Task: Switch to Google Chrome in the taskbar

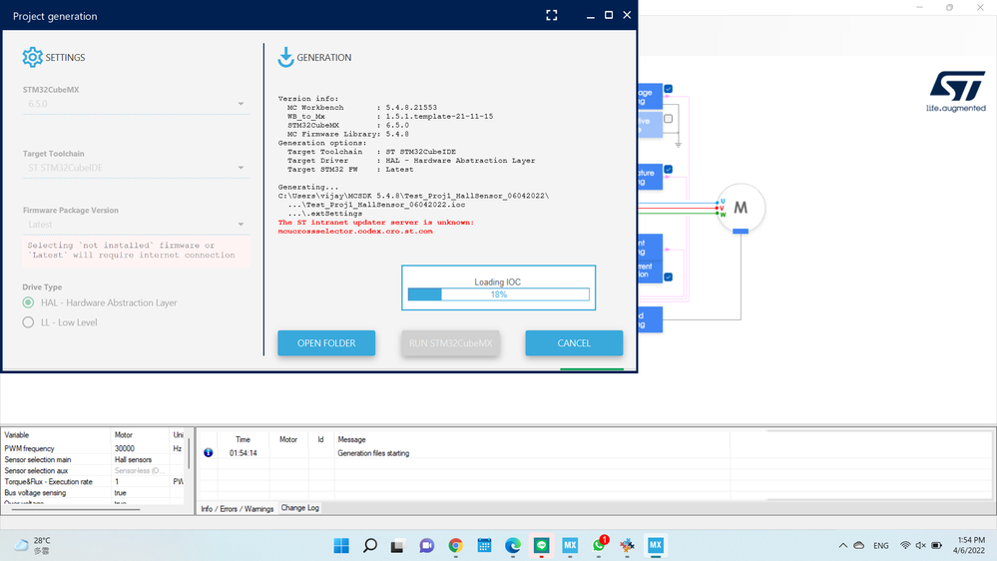Action: (455, 546)
